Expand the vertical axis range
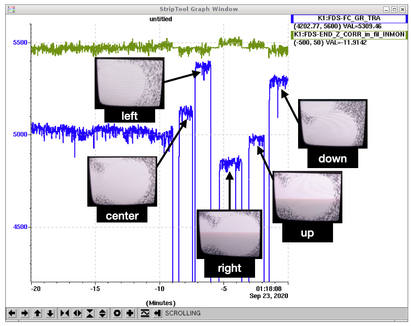The height and width of the screenshot is (326, 411). click(x=103, y=313)
